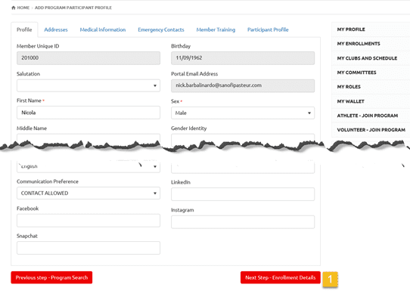
Task: Open MY ROLES sidebar item
Action: coord(371,87)
